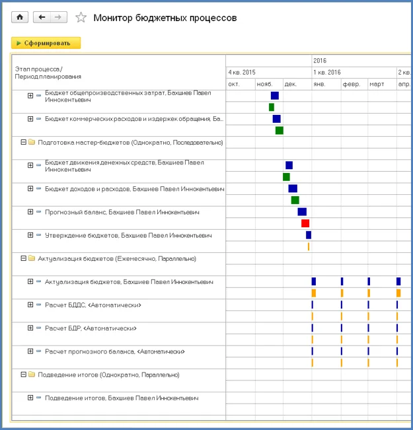
Task: Collapse the Актуализация бюджетов (Ежемесячно) group
Action: pyautogui.click(x=24, y=258)
